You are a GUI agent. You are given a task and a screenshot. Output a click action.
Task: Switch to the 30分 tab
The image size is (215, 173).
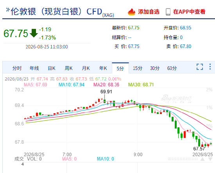click(155, 68)
